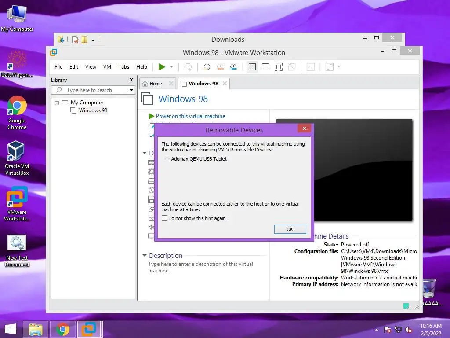Click the revert to snapshot icon

point(220,67)
